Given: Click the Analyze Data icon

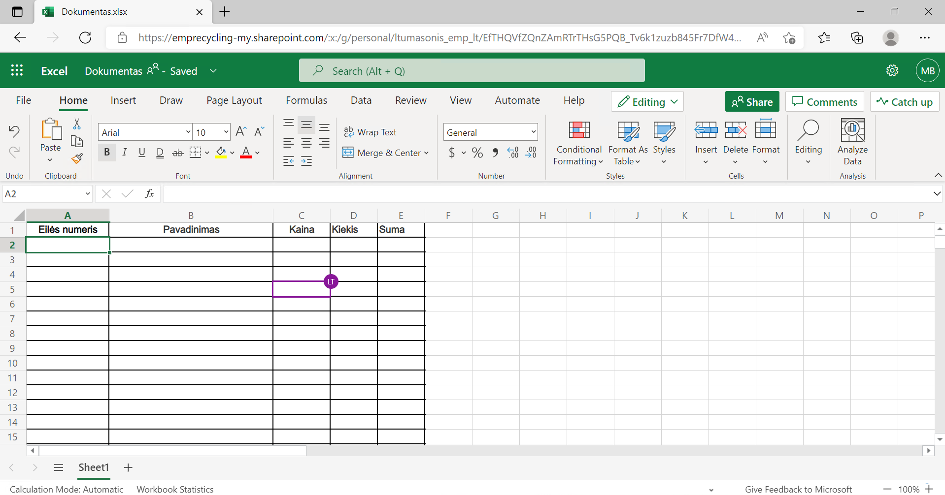Looking at the screenshot, I should click(852, 131).
